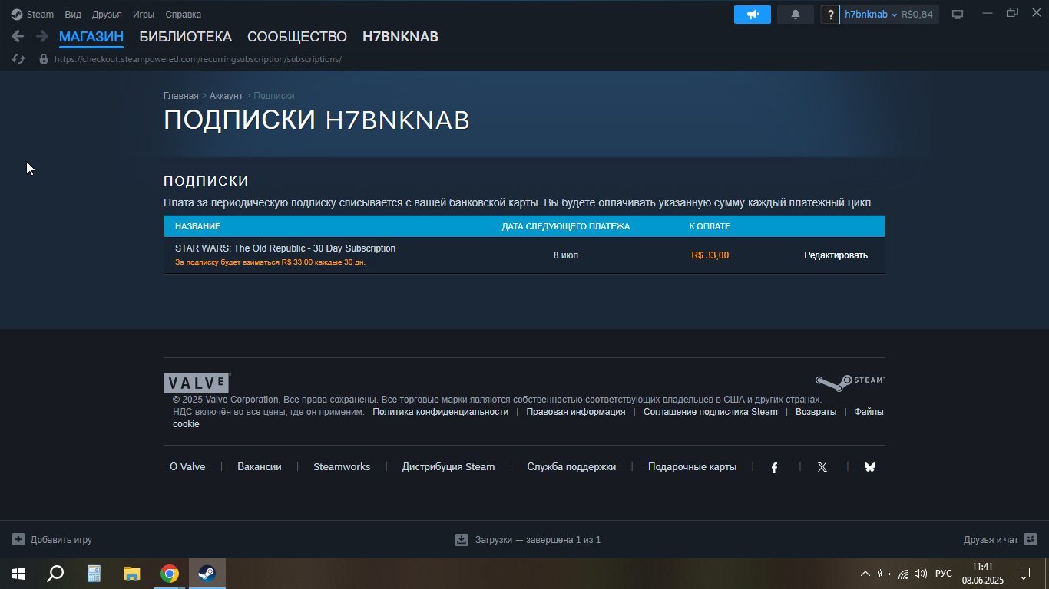The height and width of the screenshot is (589, 1049).
Task: Open the Вид menu
Action: pos(73,15)
